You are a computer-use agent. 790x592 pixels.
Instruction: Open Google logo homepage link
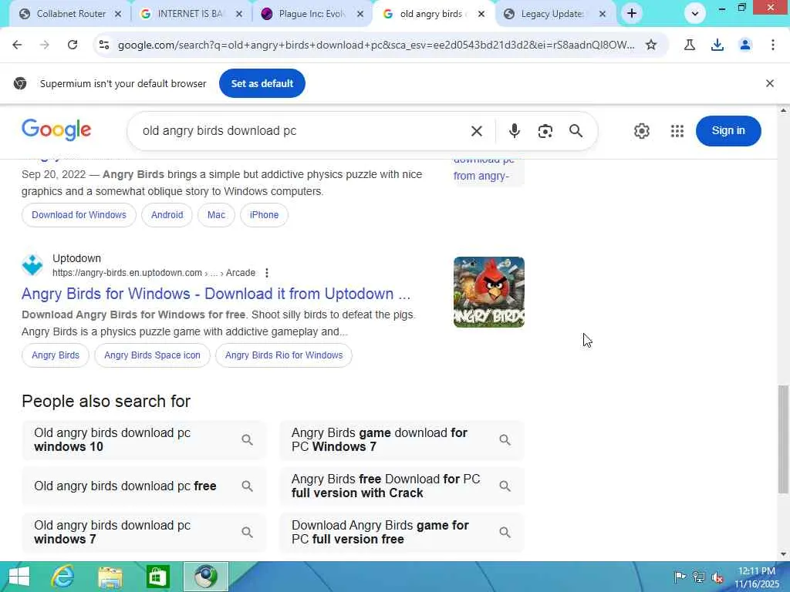tap(56, 129)
